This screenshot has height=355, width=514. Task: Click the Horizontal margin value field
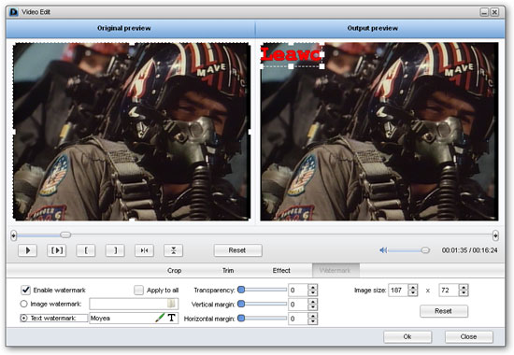click(298, 319)
